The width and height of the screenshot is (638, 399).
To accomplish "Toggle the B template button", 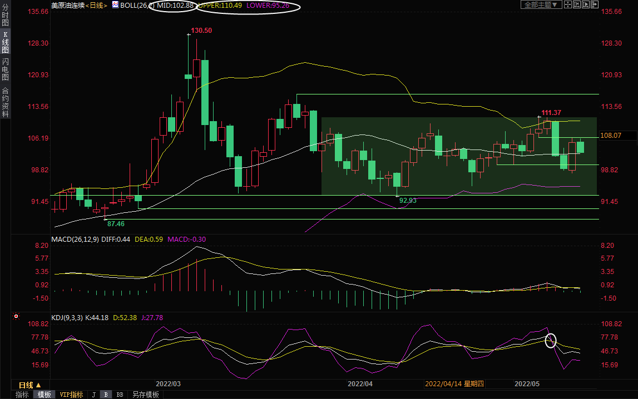I will click(x=106, y=395).
